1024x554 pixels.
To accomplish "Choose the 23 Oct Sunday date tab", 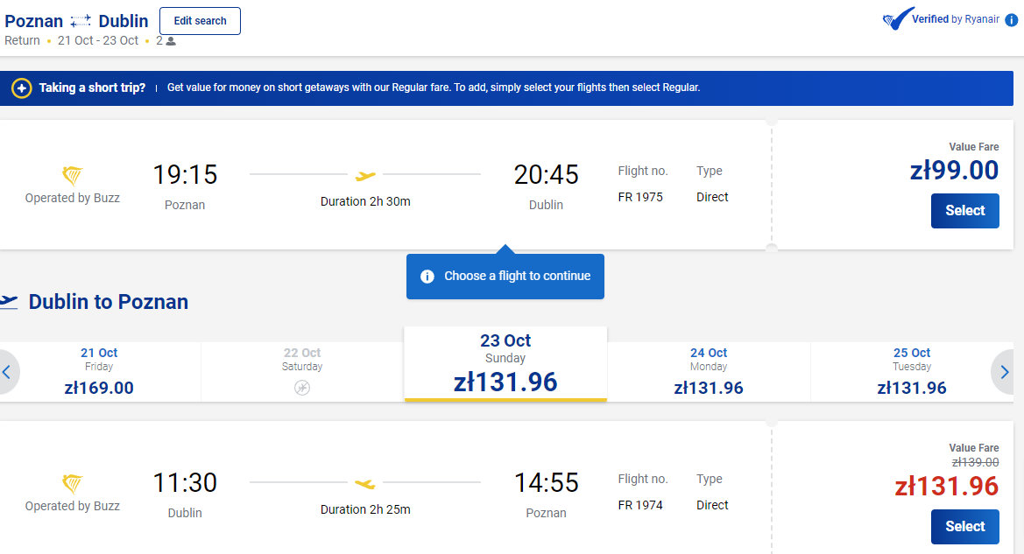I will (x=505, y=363).
